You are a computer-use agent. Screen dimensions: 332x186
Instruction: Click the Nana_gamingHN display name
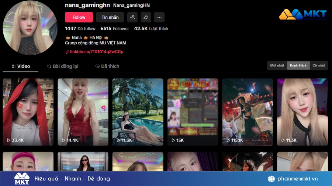tap(131, 5)
